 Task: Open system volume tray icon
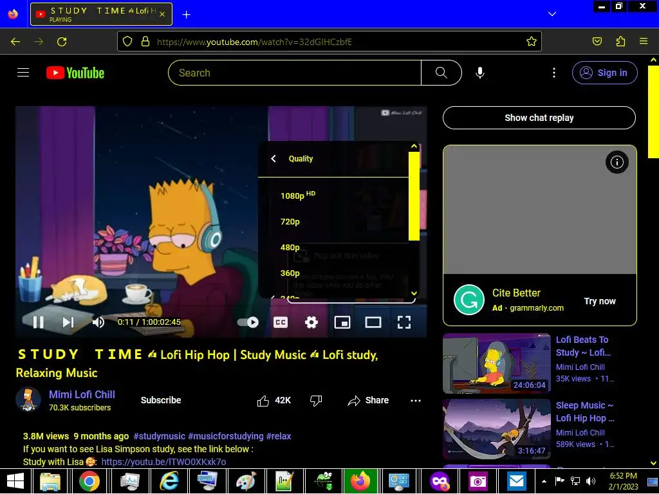[x=591, y=481]
